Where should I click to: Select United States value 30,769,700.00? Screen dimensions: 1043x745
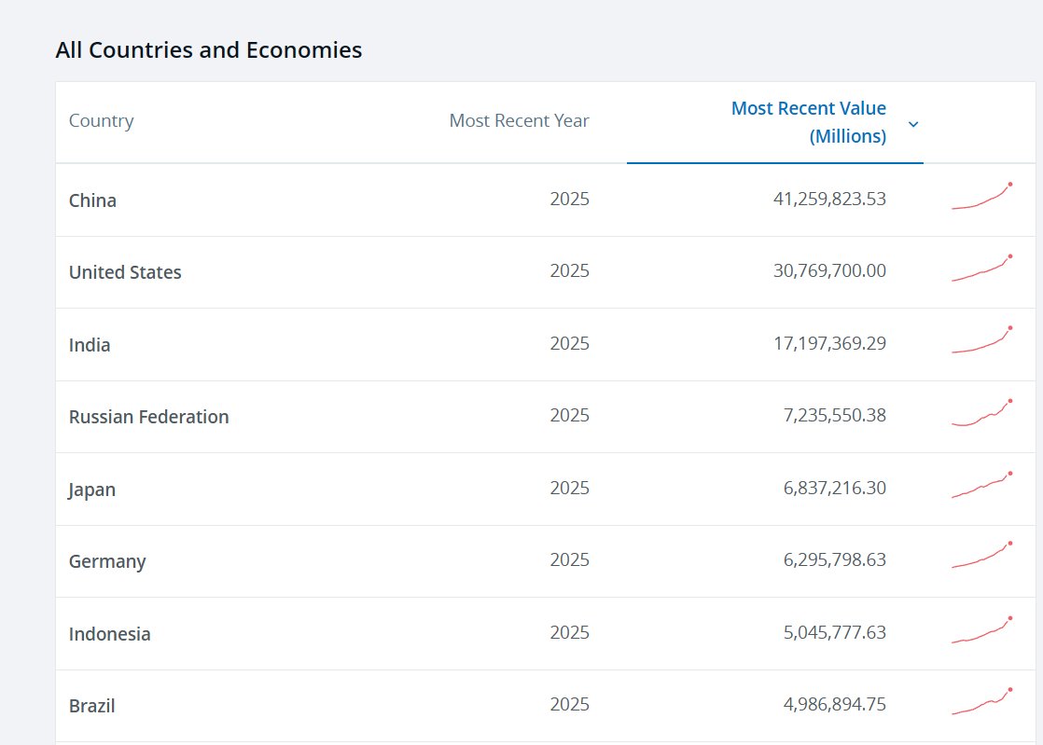tap(829, 270)
